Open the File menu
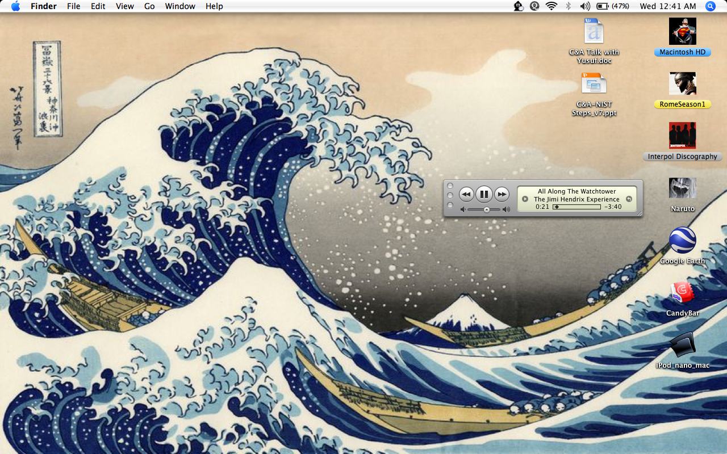Viewport: 727px width, 454px height. pos(73,6)
